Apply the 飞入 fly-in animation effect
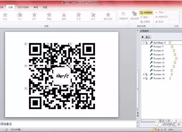182x132 pixels. 20,16
